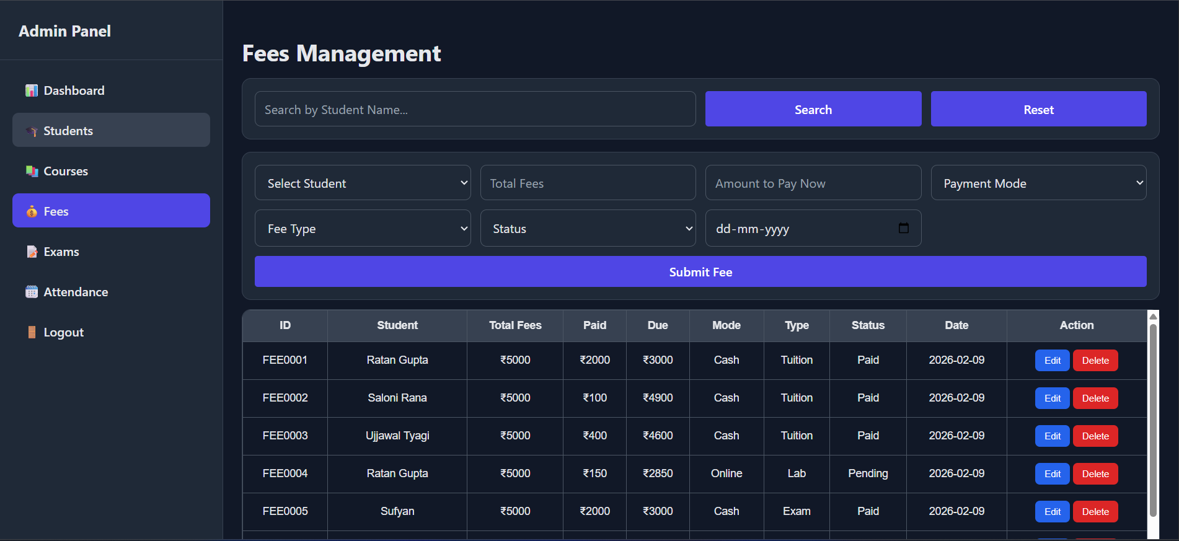Click the Courses books icon
The image size is (1179, 541).
point(32,171)
